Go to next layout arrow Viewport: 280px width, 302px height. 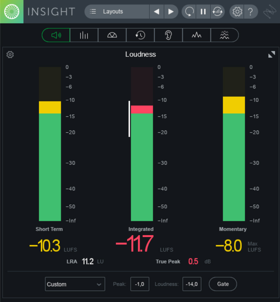171,12
